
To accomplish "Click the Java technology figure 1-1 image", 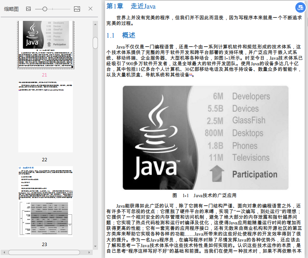I will [206, 138].
